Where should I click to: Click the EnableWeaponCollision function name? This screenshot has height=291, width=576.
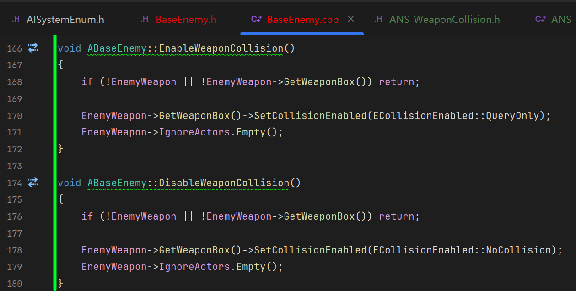click(x=221, y=48)
